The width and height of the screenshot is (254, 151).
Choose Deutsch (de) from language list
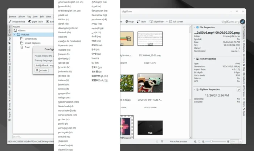(x=65, y=32)
